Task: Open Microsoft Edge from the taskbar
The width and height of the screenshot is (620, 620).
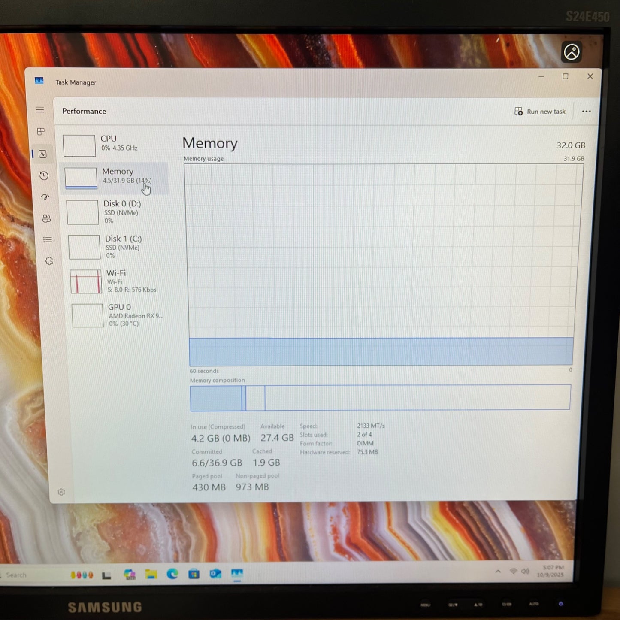Action: click(x=172, y=574)
